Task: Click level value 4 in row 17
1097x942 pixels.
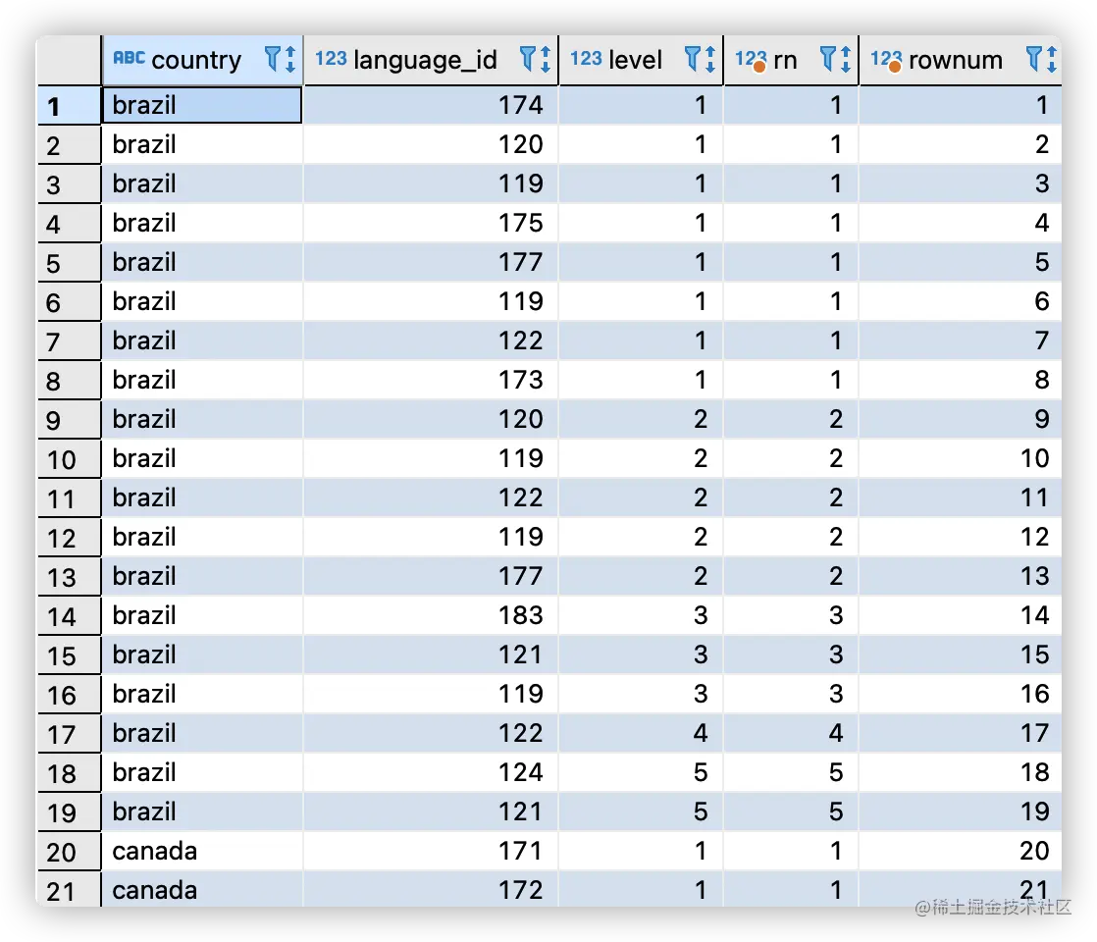Action: click(x=701, y=733)
